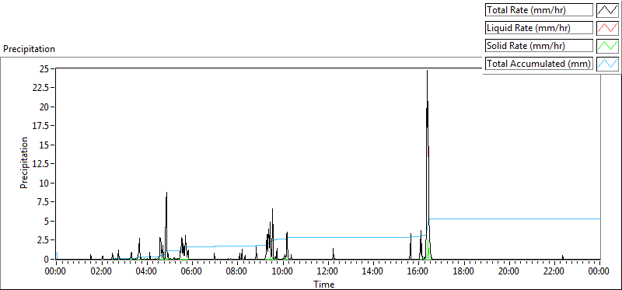622x290 pixels.
Task: Click the blue accumulated line plateau after 18:00
Action: click(x=515, y=218)
